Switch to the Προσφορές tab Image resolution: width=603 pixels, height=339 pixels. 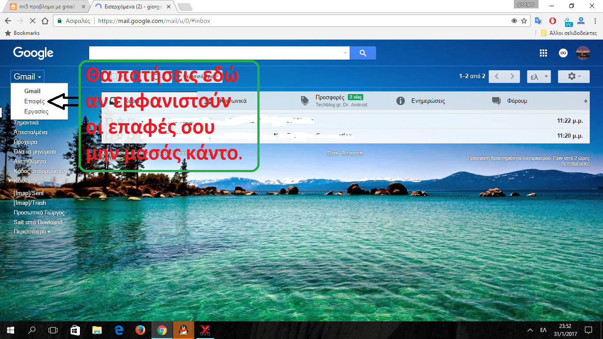click(330, 98)
